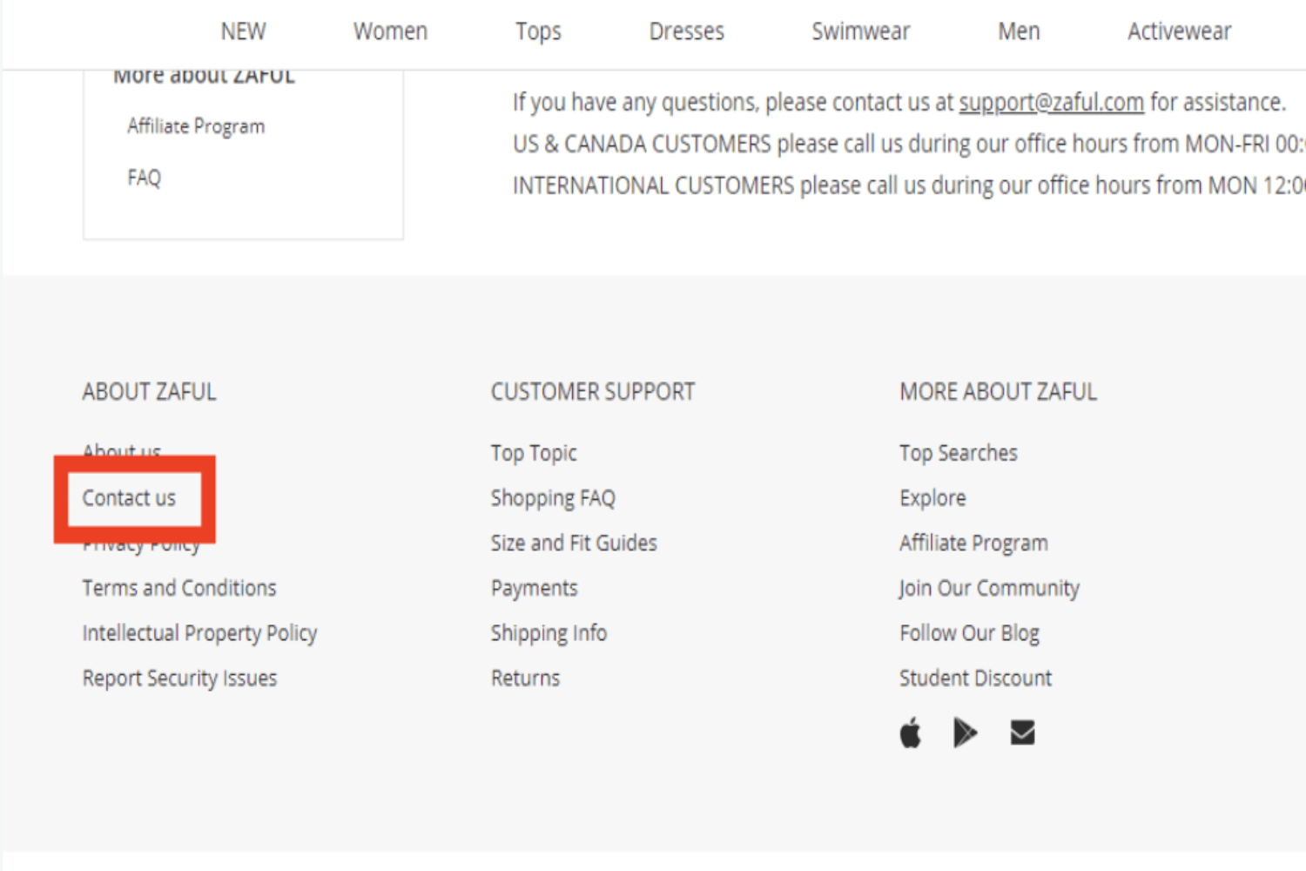View the Payments support page
1306x871 pixels.
coord(534,589)
